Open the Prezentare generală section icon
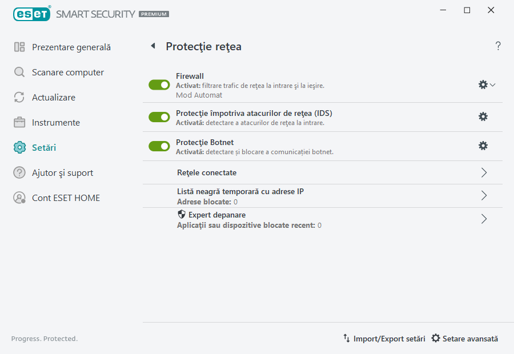Viewport: 514px width, 354px height. click(19, 47)
